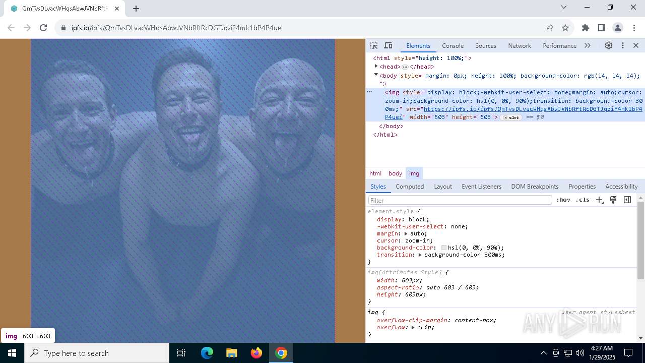Expand the collapsed head ellipsis
The height and width of the screenshot is (363, 645).
click(405, 67)
